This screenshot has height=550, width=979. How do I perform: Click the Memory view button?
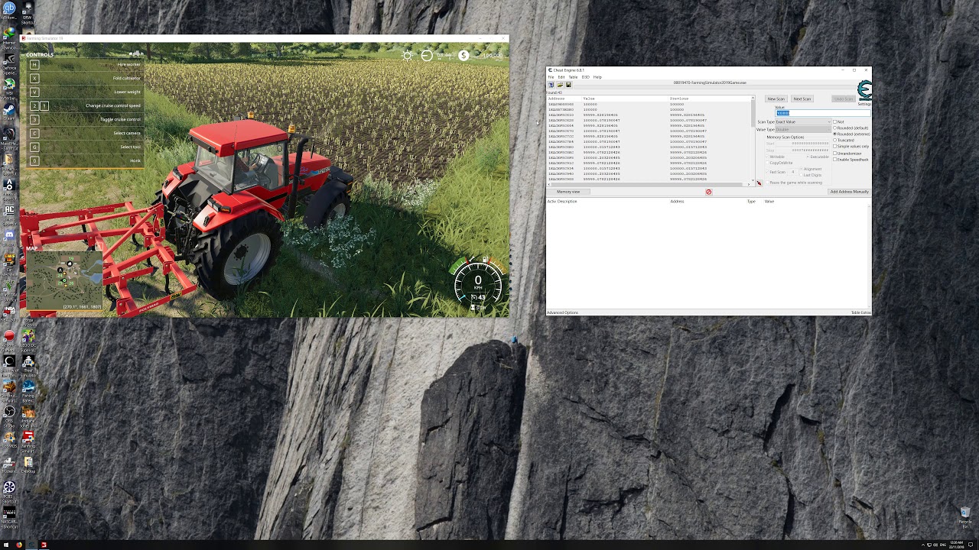(x=568, y=192)
